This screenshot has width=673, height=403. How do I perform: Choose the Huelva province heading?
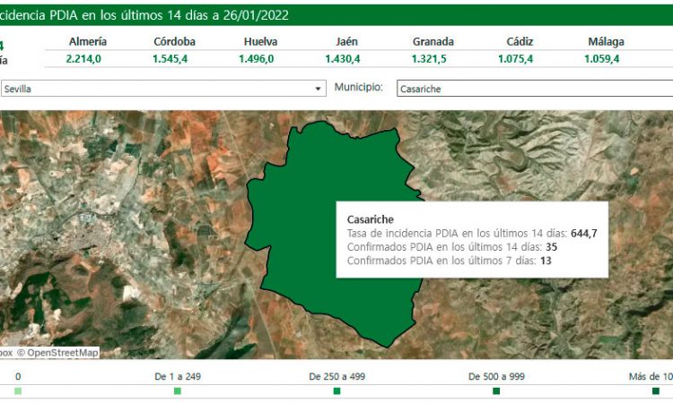[x=260, y=41]
